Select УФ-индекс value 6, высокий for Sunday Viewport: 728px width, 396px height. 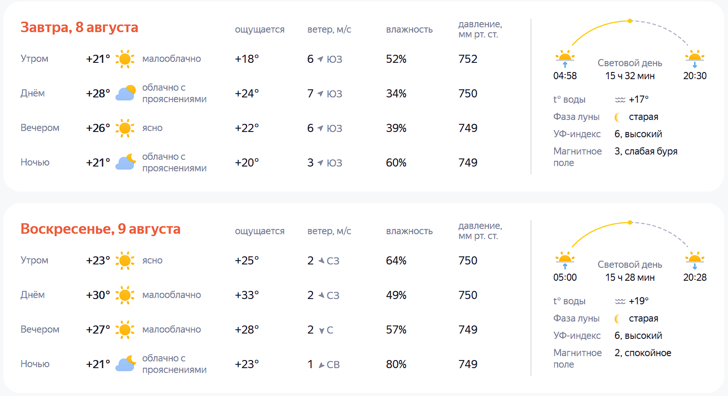[x=638, y=336]
